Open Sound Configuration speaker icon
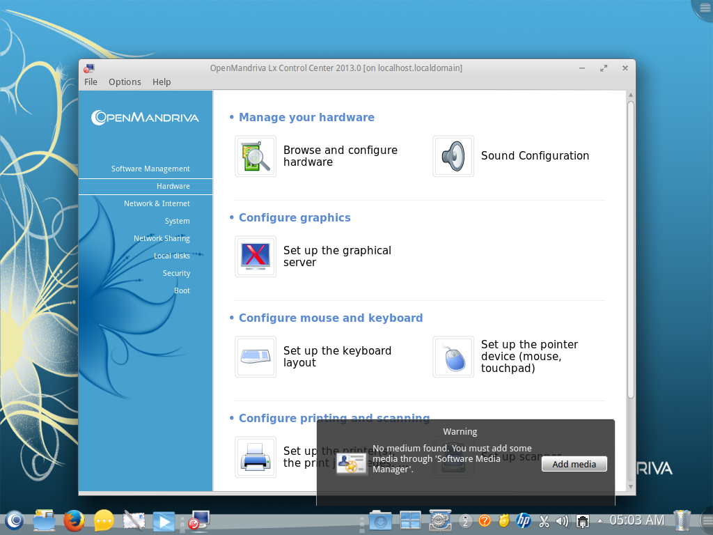The width and height of the screenshot is (713, 535). [x=453, y=156]
